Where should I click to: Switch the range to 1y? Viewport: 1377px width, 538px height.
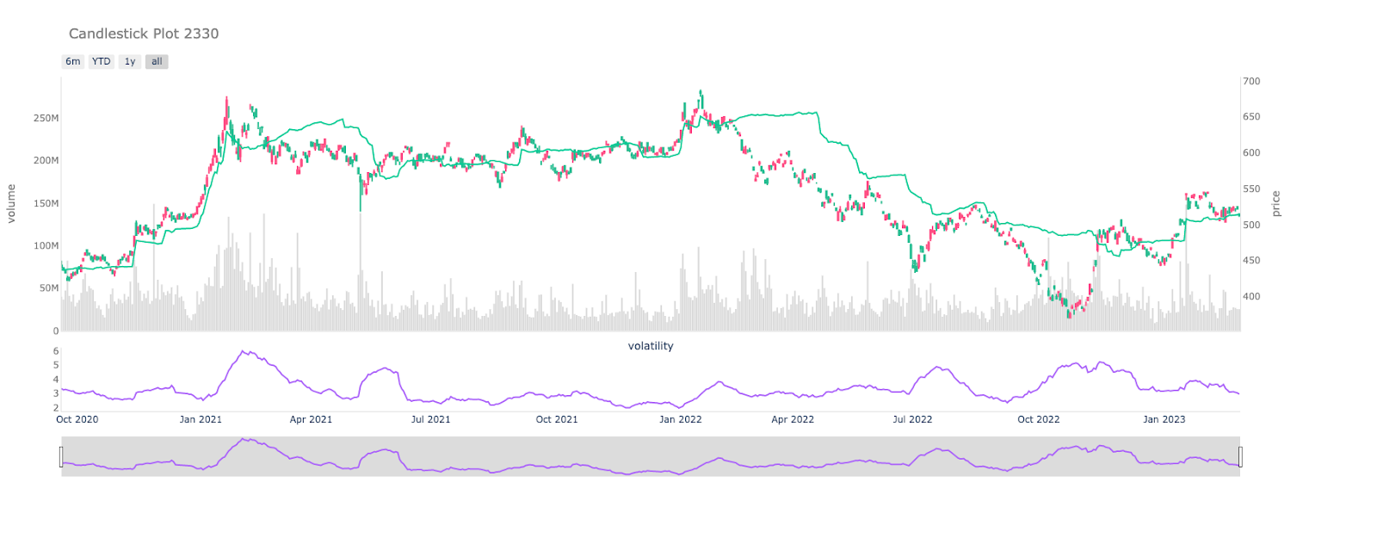[130, 62]
